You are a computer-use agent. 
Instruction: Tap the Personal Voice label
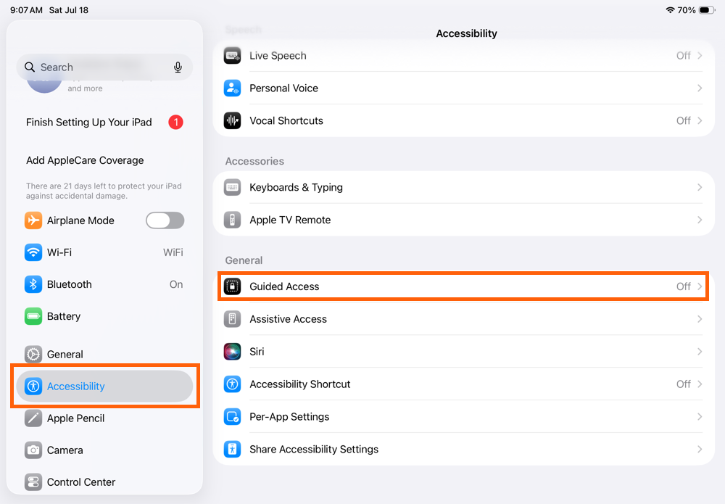tap(284, 88)
